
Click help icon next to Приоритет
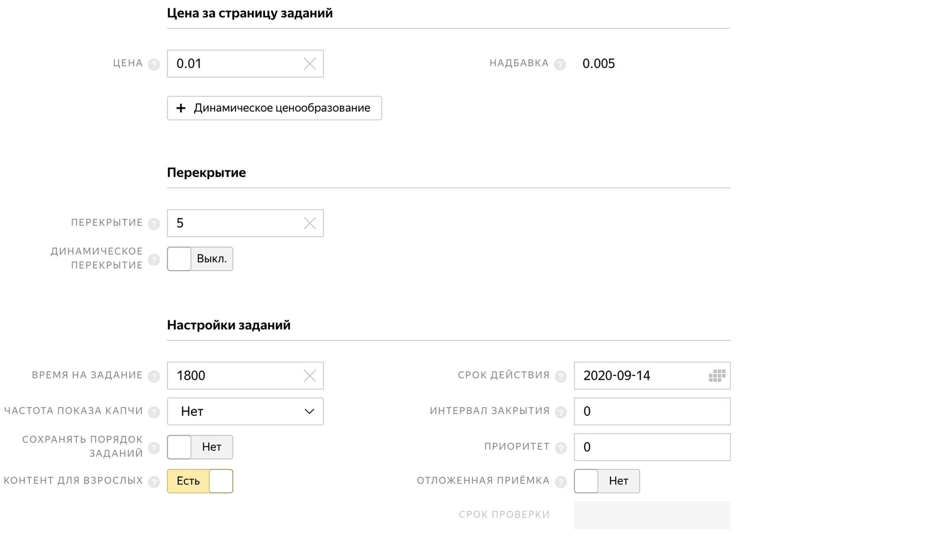560,448
